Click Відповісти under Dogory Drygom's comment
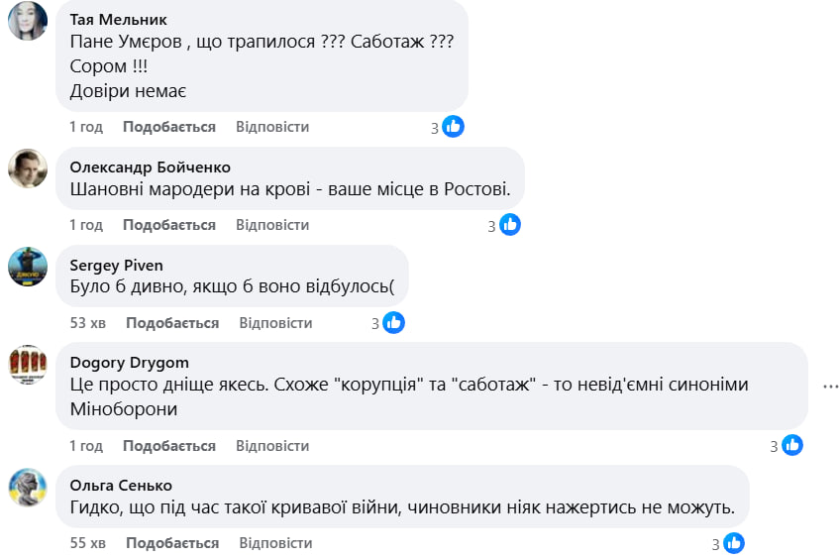Viewport: 839px width, 559px height. click(272, 446)
